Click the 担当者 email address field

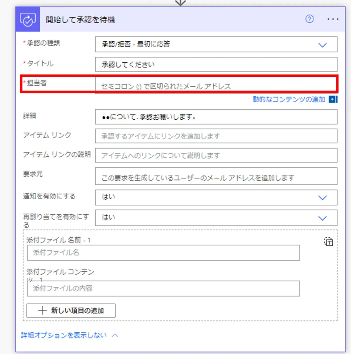coord(216,86)
